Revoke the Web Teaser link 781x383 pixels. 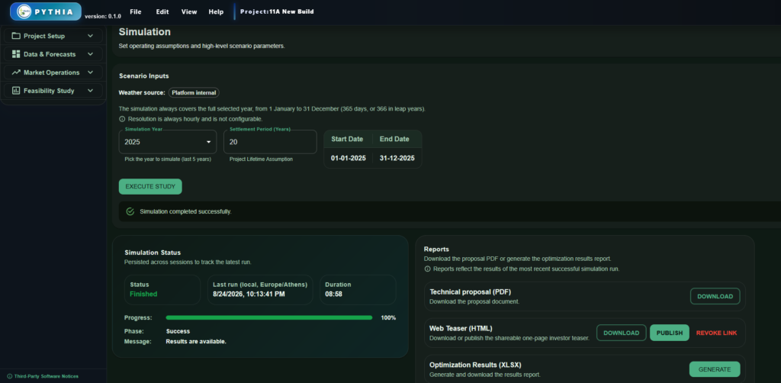716,333
